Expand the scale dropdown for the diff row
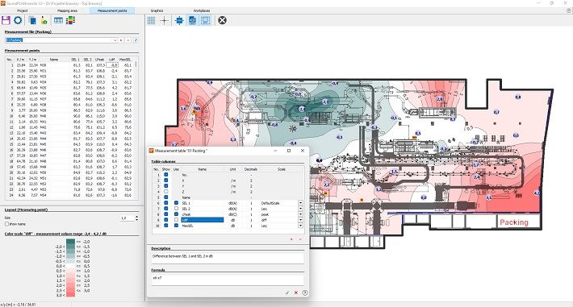Screen dimensions: 573x307 point(300,220)
